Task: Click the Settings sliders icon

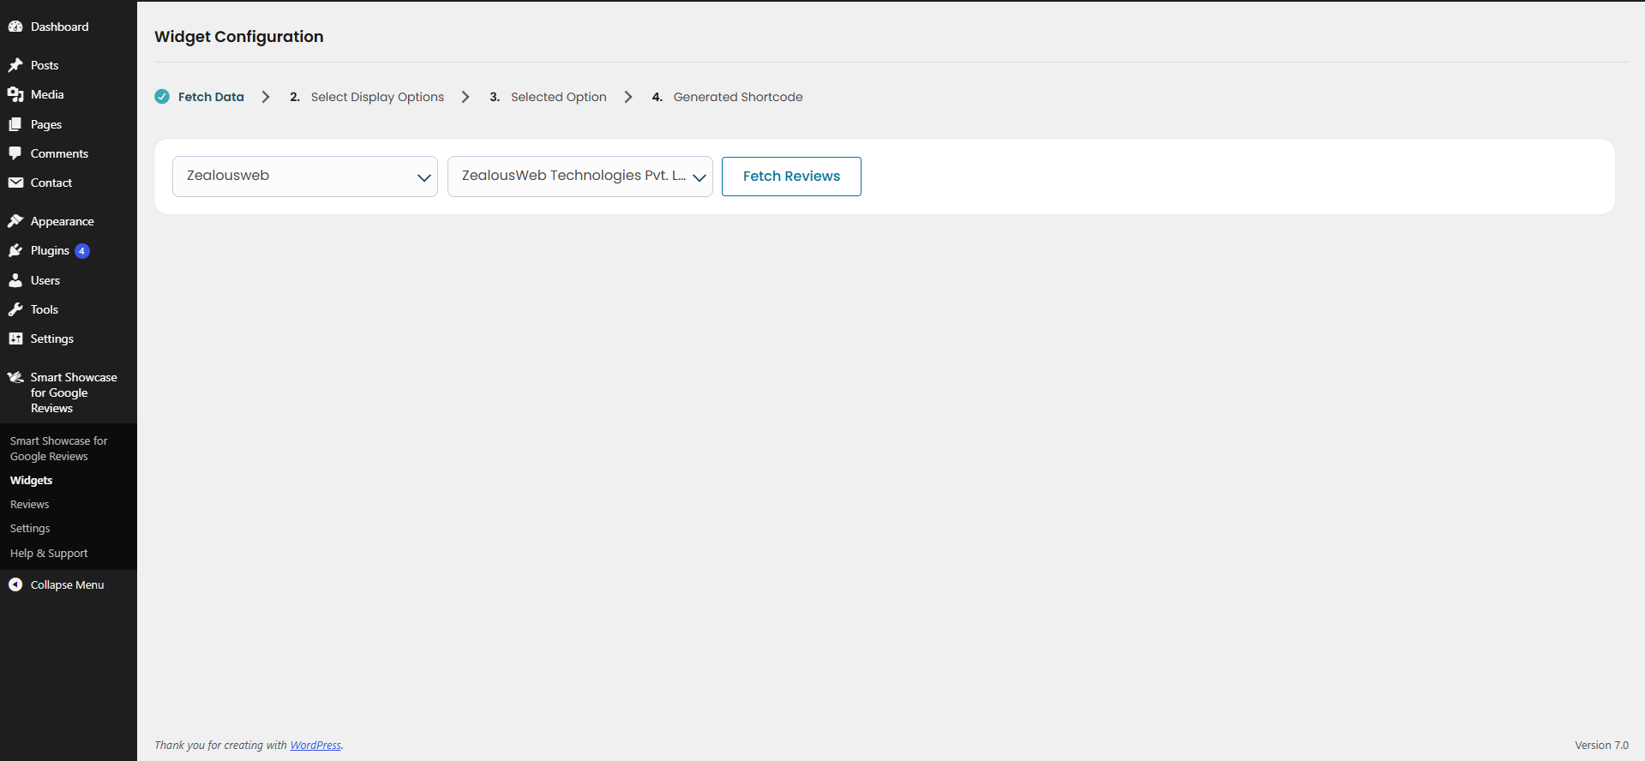Action: (15, 339)
